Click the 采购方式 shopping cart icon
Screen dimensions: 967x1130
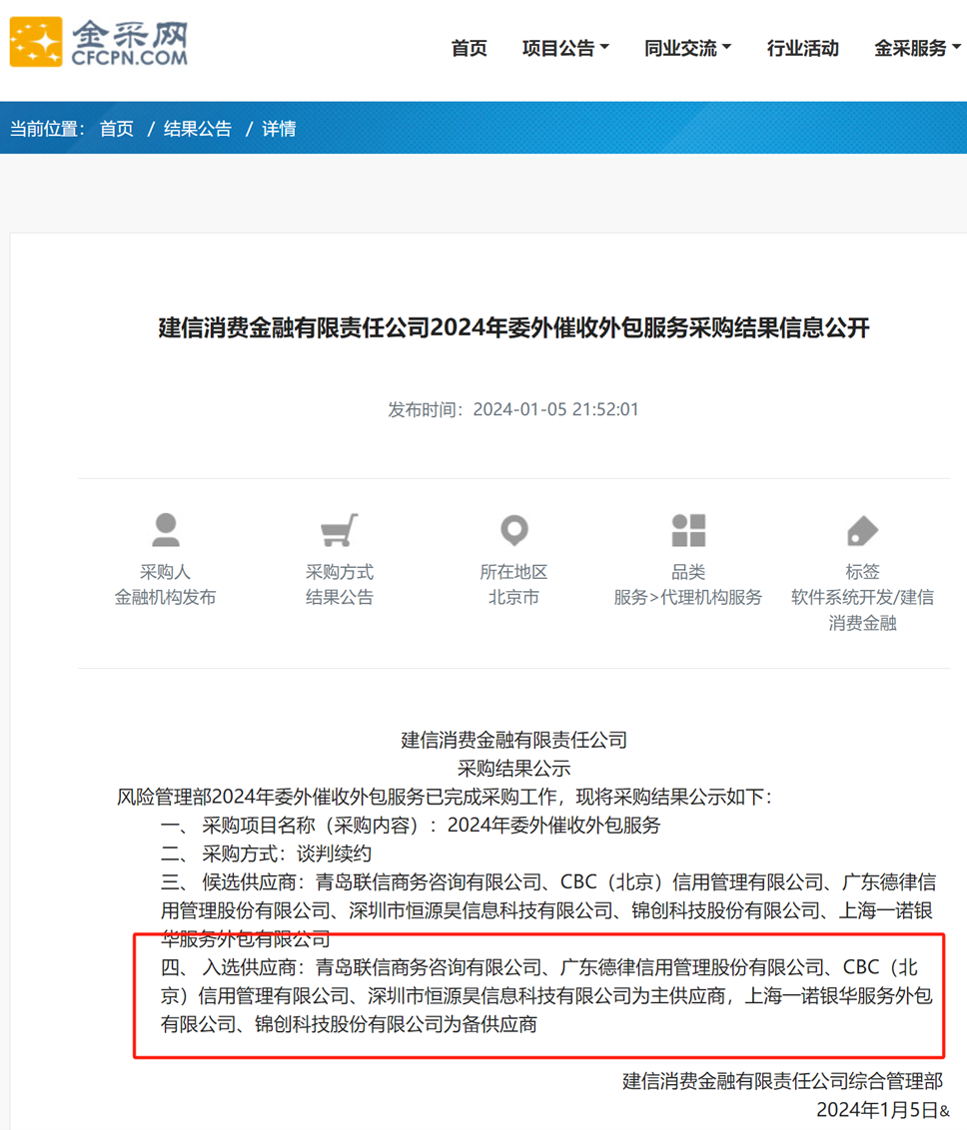(x=340, y=530)
